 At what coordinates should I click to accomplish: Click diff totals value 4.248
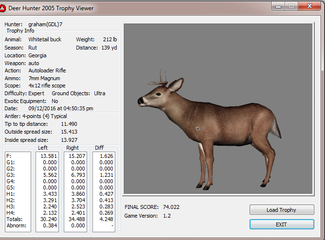107,219
